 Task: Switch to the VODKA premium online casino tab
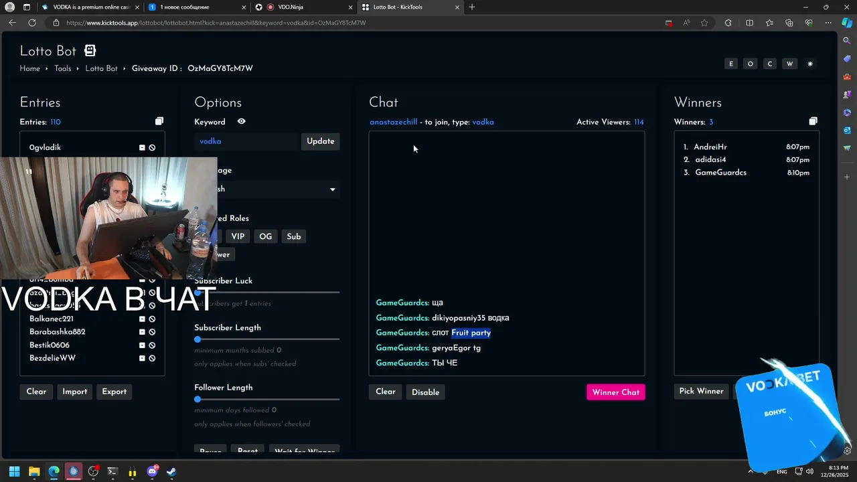90,7
